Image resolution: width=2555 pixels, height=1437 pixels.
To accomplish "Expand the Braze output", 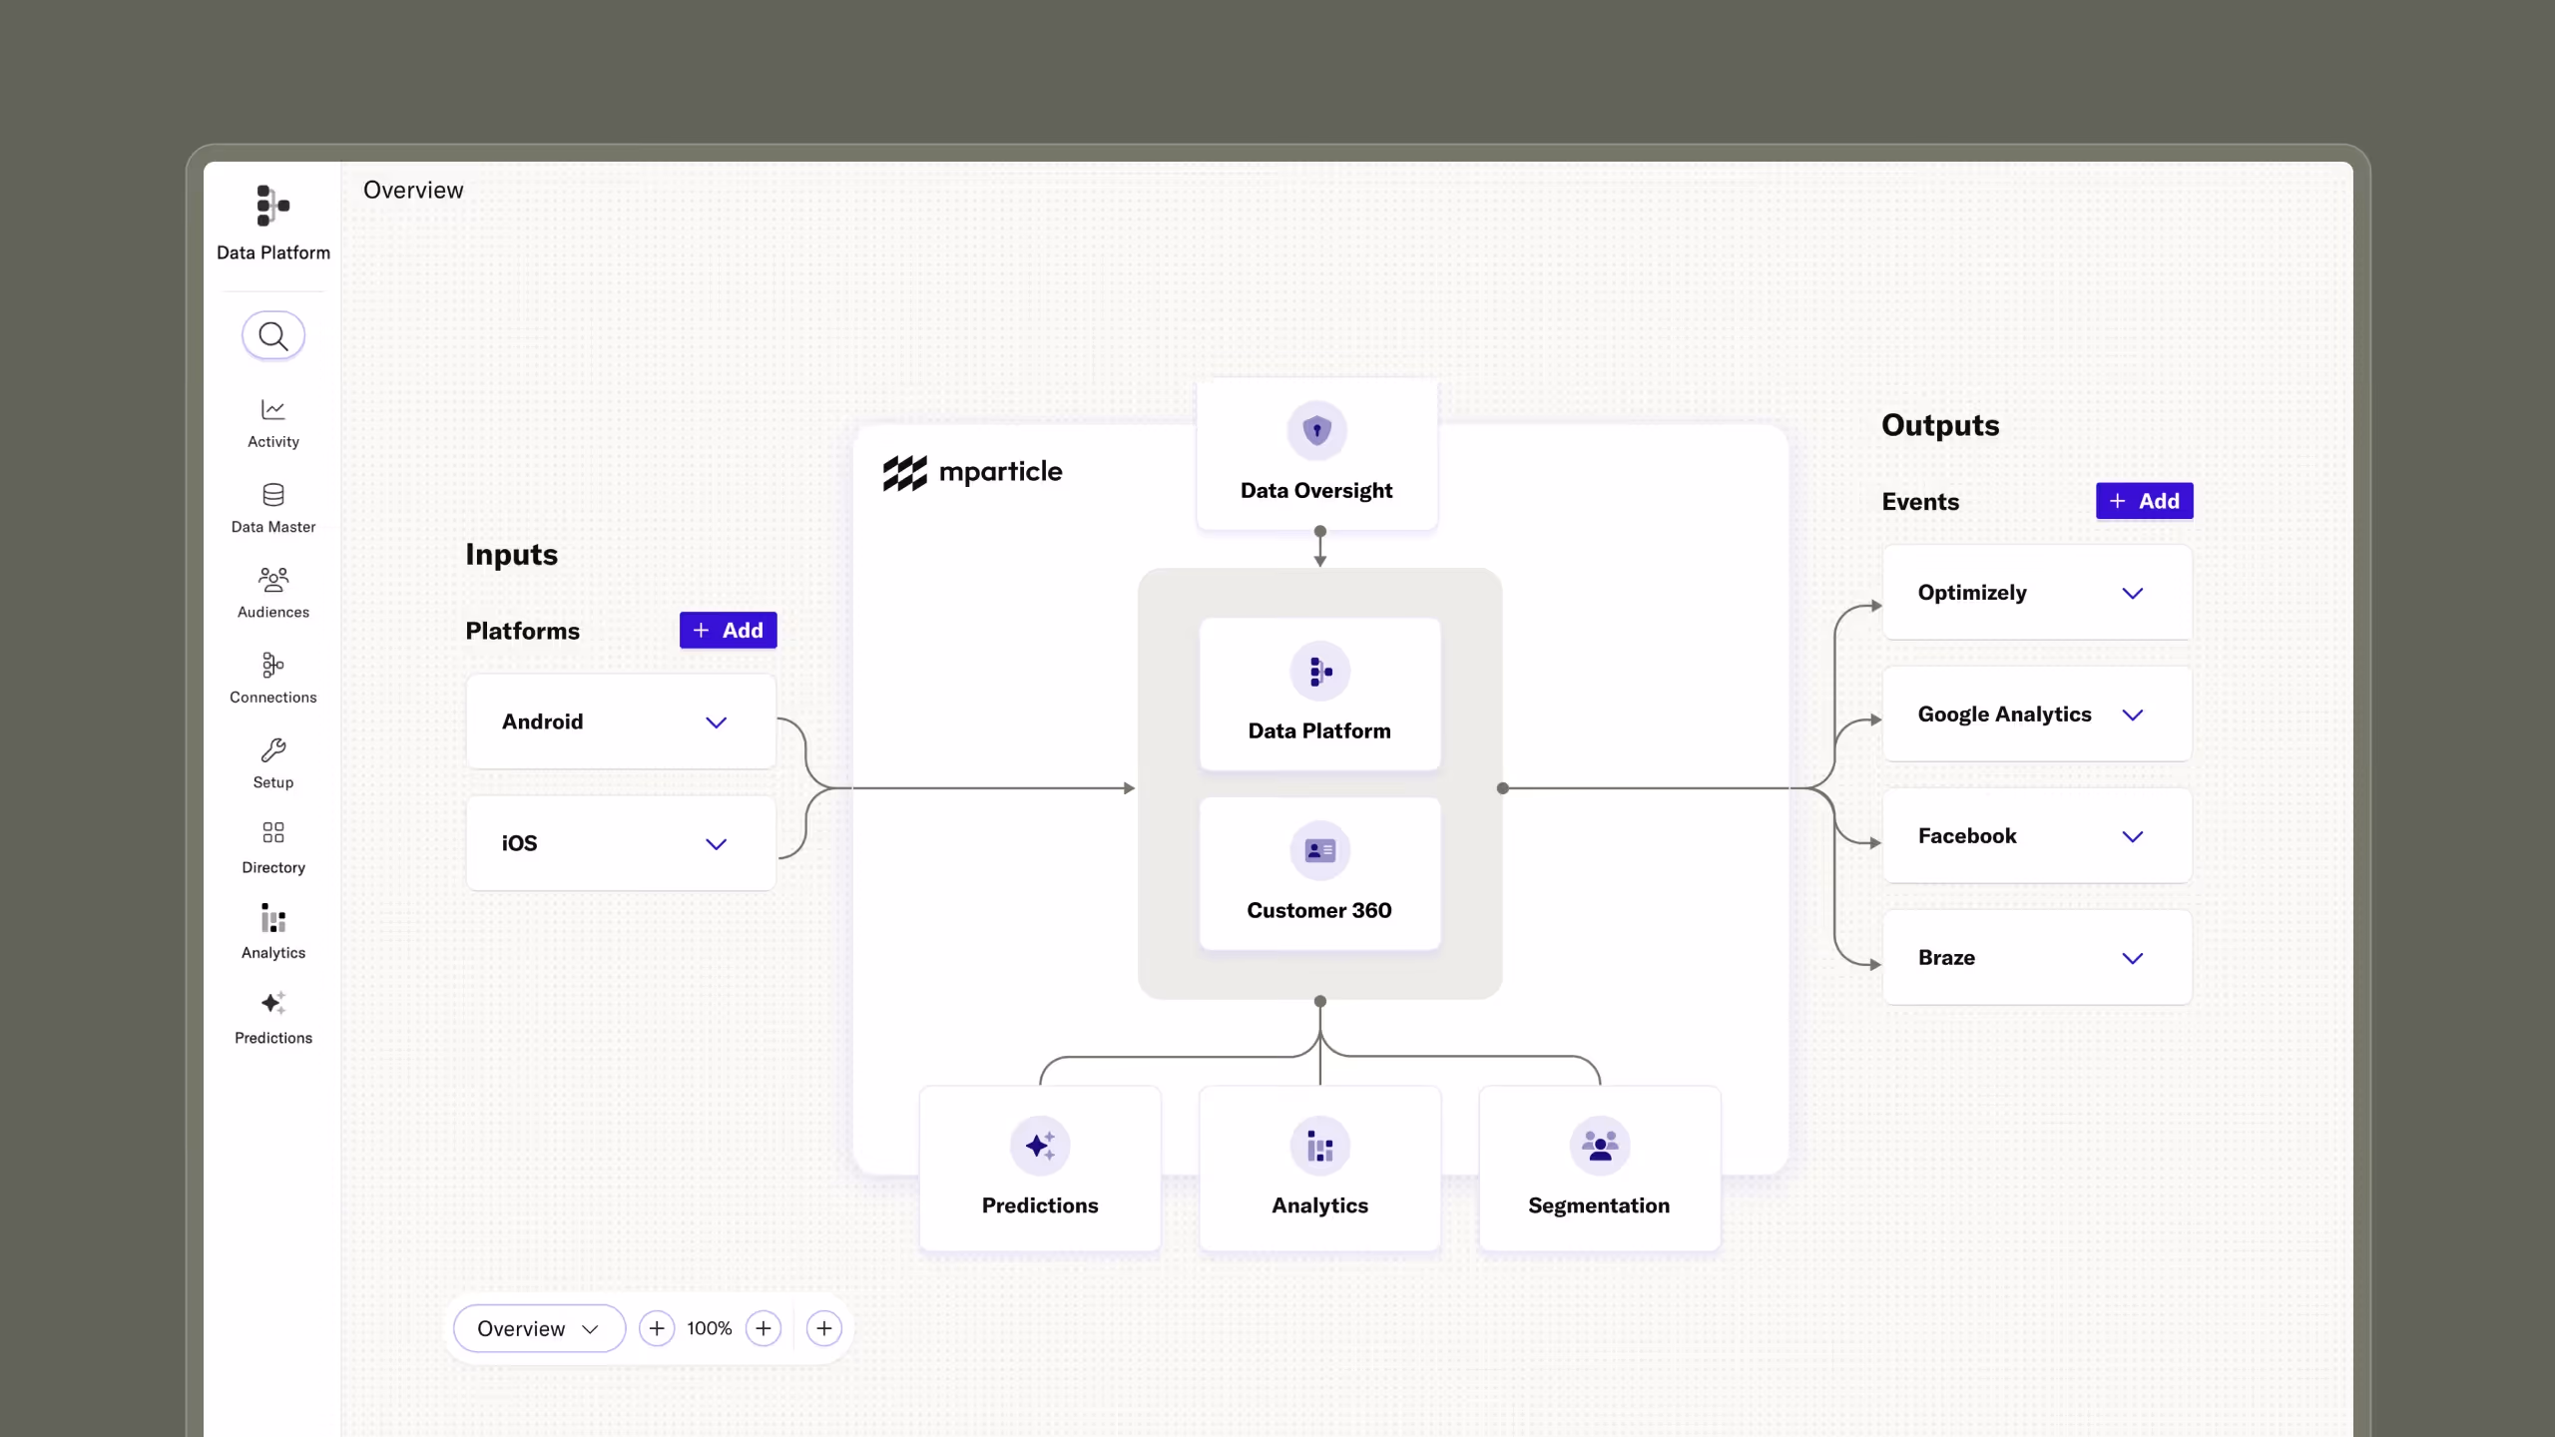I will (2133, 957).
